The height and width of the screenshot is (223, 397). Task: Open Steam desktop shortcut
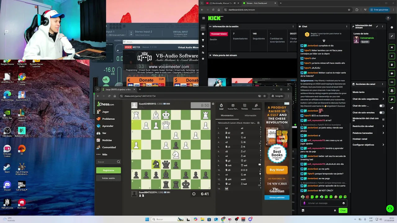point(7,168)
